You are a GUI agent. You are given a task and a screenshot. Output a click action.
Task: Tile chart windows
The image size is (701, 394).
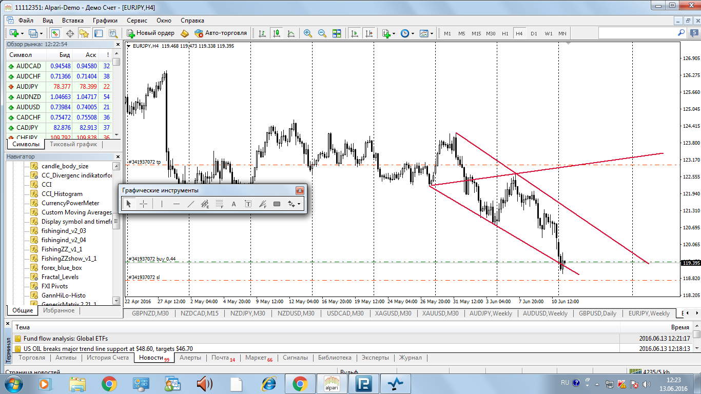tap(337, 33)
